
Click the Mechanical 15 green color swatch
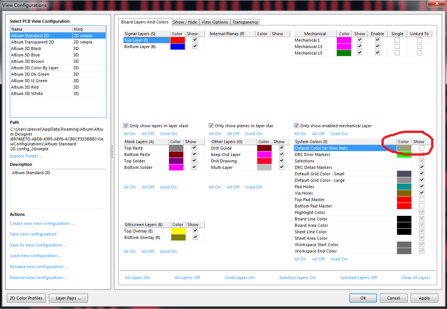[344, 53]
